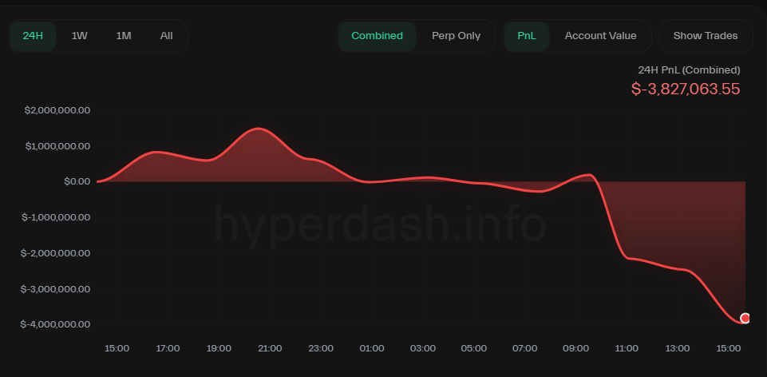767x377 pixels.
Task: Click the Show Trades button
Action: 706,36
